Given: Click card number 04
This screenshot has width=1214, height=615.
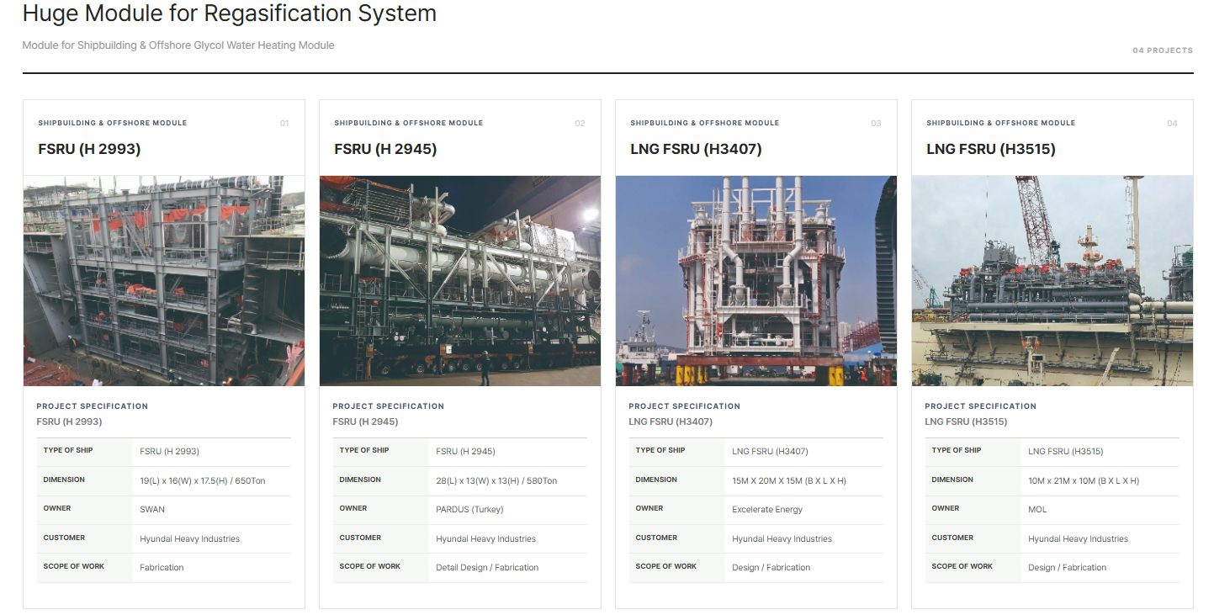Looking at the screenshot, I should pos(1172,124).
